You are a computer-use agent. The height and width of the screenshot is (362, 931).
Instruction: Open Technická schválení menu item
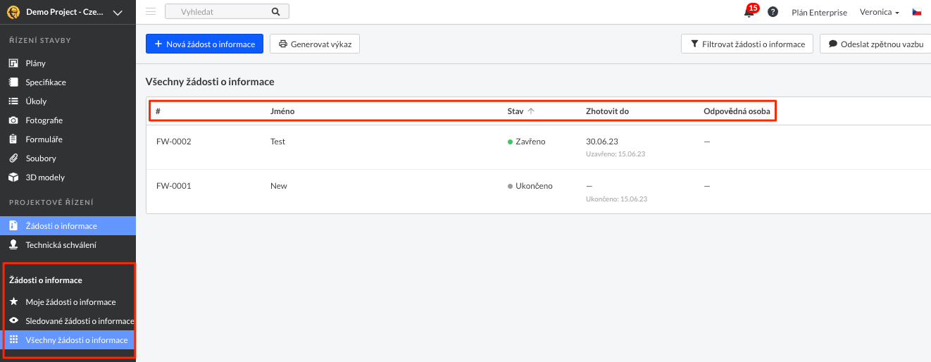pos(61,245)
